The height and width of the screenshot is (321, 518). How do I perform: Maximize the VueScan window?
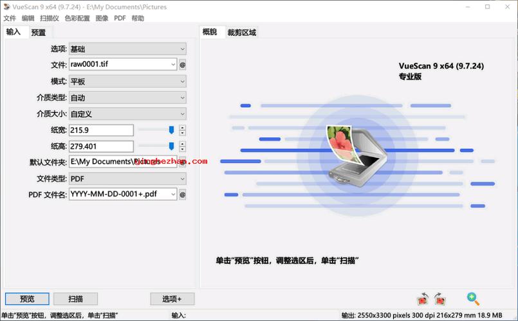point(487,7)
